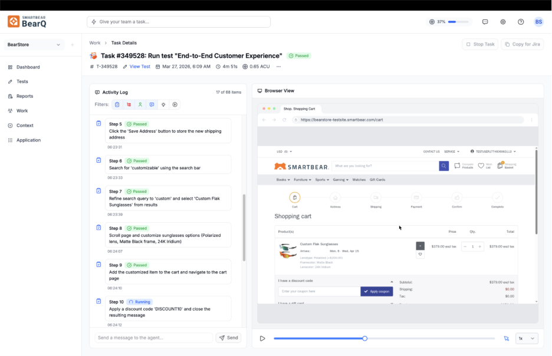This screenshot has height=356, width=552.
Task: Click the CONTACT US link
Action: [431, 151]
